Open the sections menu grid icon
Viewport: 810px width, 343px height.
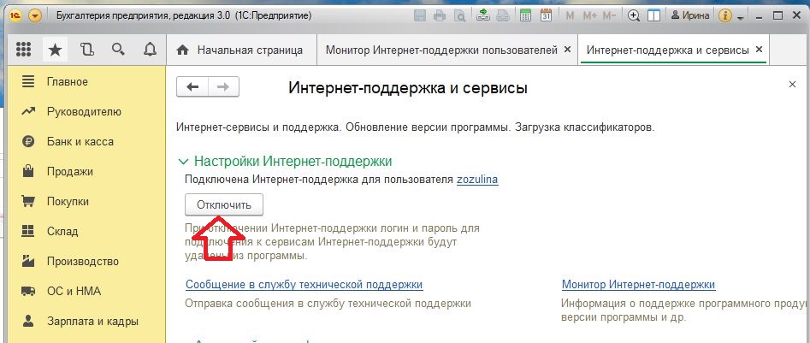coord(23,50)
